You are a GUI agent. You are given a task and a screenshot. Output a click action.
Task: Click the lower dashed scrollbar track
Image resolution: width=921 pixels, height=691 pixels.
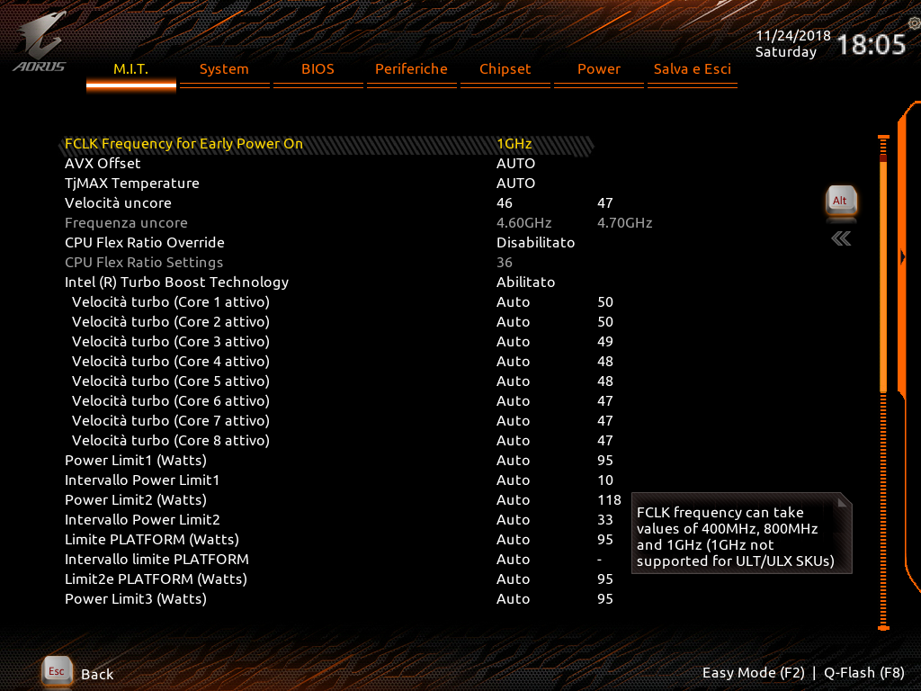click(883, 510)
